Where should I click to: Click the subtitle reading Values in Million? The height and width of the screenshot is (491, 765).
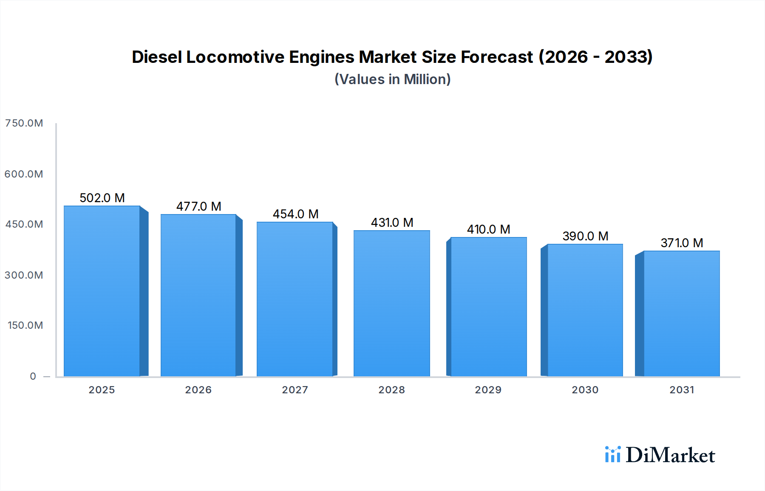pos(392,79)
